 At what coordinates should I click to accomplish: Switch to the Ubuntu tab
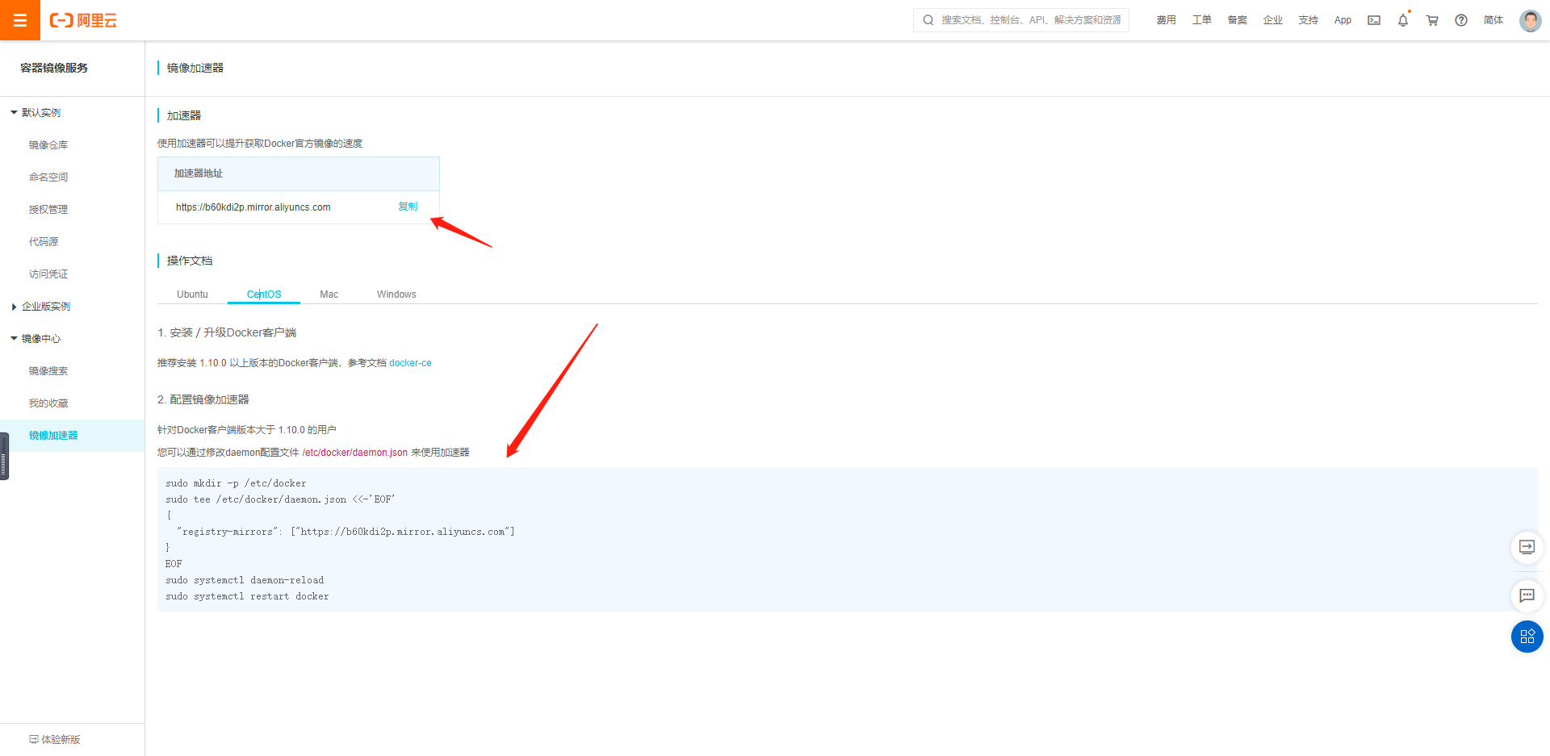click(x=192, y=294)
